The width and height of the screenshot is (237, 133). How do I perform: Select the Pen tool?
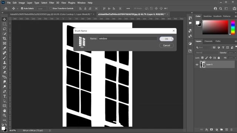4,92
